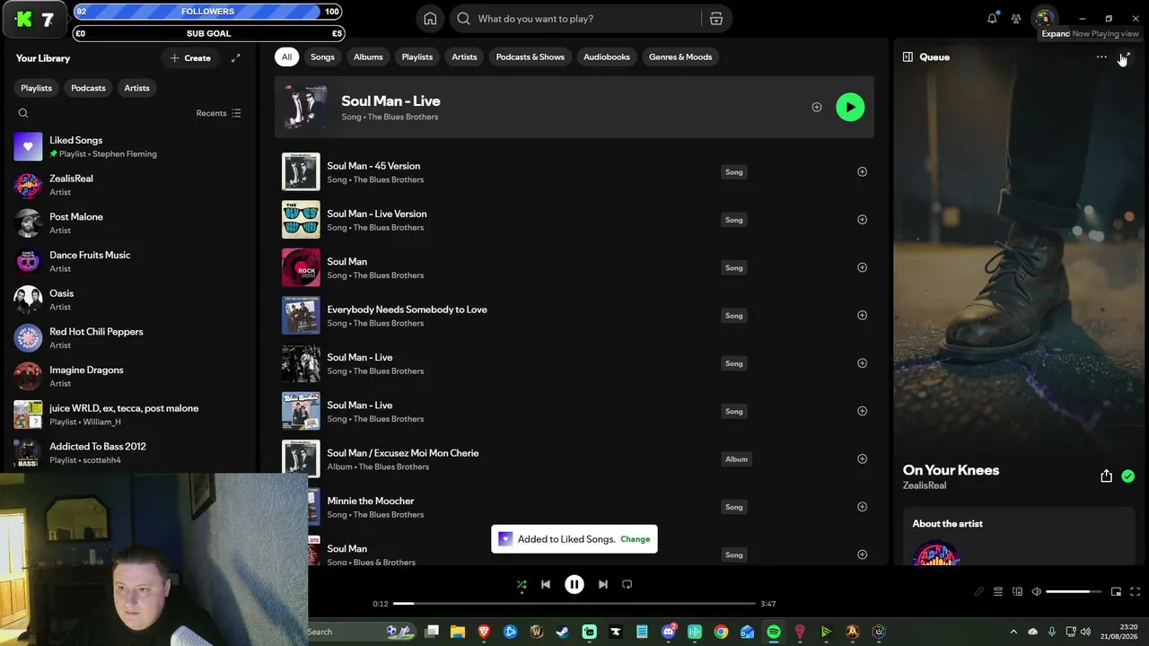Toggle the Artists filter in Your Library
This screenshot has width=1149, height=646.
coord(137,88)
